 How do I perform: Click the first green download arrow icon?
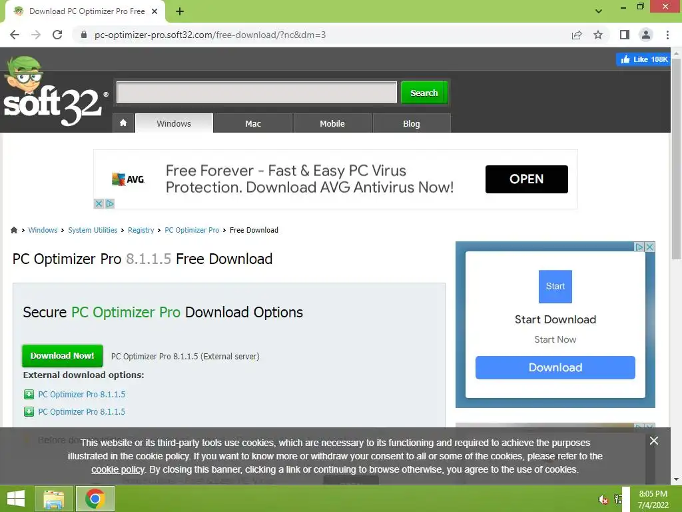[29, 394]
